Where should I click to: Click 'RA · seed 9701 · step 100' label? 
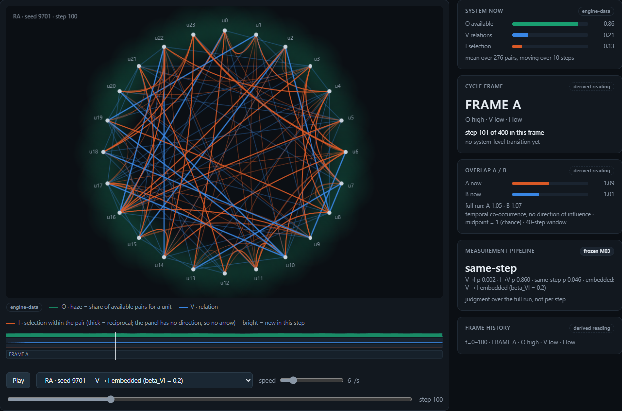(45, 16)
